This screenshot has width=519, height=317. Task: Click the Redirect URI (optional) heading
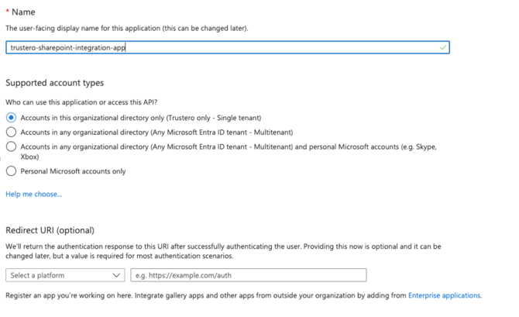coord(50,230)
